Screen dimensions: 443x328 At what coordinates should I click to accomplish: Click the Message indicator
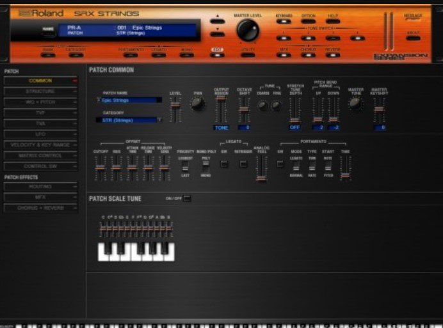(x=413, y=17)
